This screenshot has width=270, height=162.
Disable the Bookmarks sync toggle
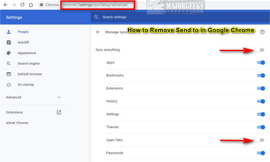[261, 76]
